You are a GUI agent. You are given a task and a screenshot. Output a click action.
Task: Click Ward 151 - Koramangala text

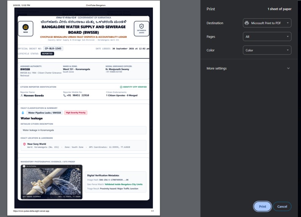(x=76, y=69)
